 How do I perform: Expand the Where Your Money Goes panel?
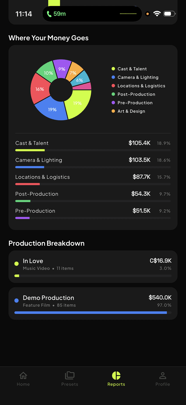tap(93, 137)
